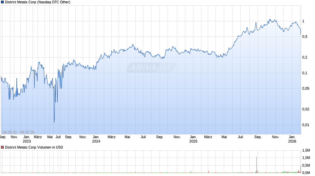Click the y-axis value '0,1' on the price chart
The image size is (315, 176).
coord(305,73)
